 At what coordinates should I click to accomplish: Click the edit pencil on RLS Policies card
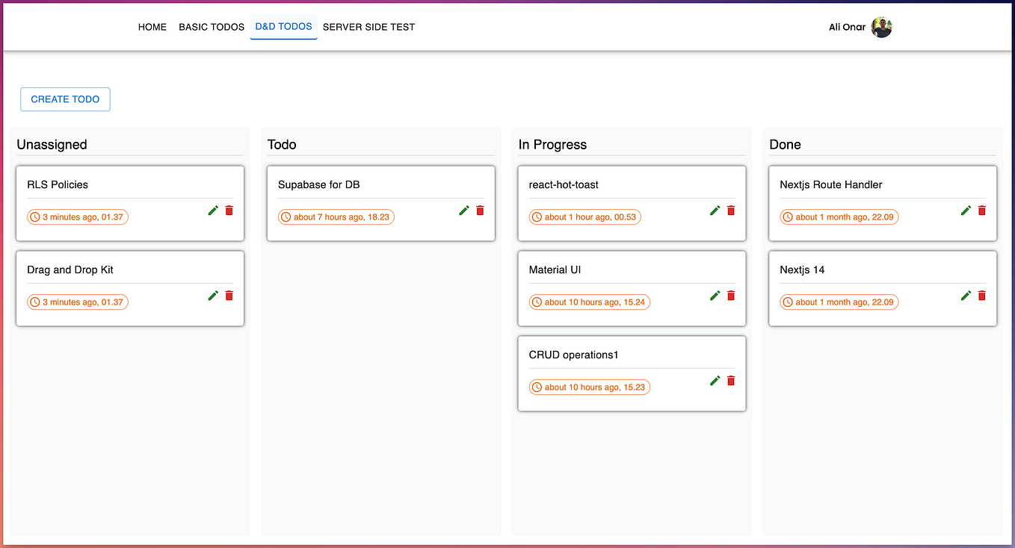[213, 210]
